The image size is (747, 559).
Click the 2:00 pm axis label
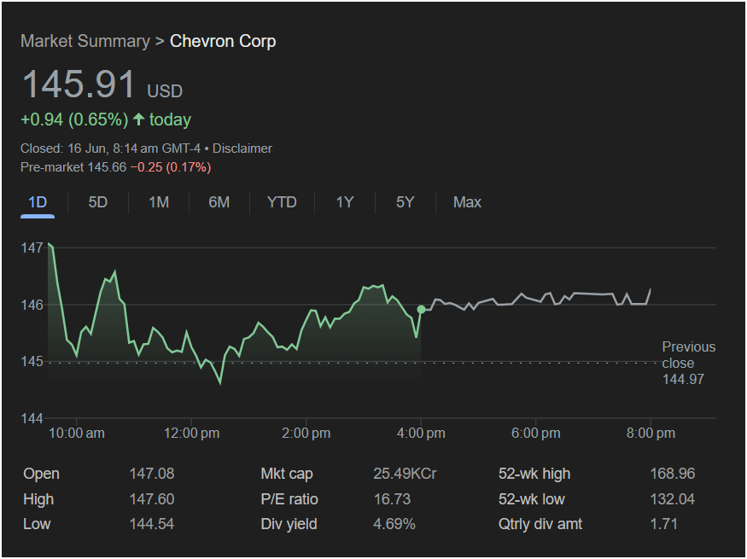[306, 434]
